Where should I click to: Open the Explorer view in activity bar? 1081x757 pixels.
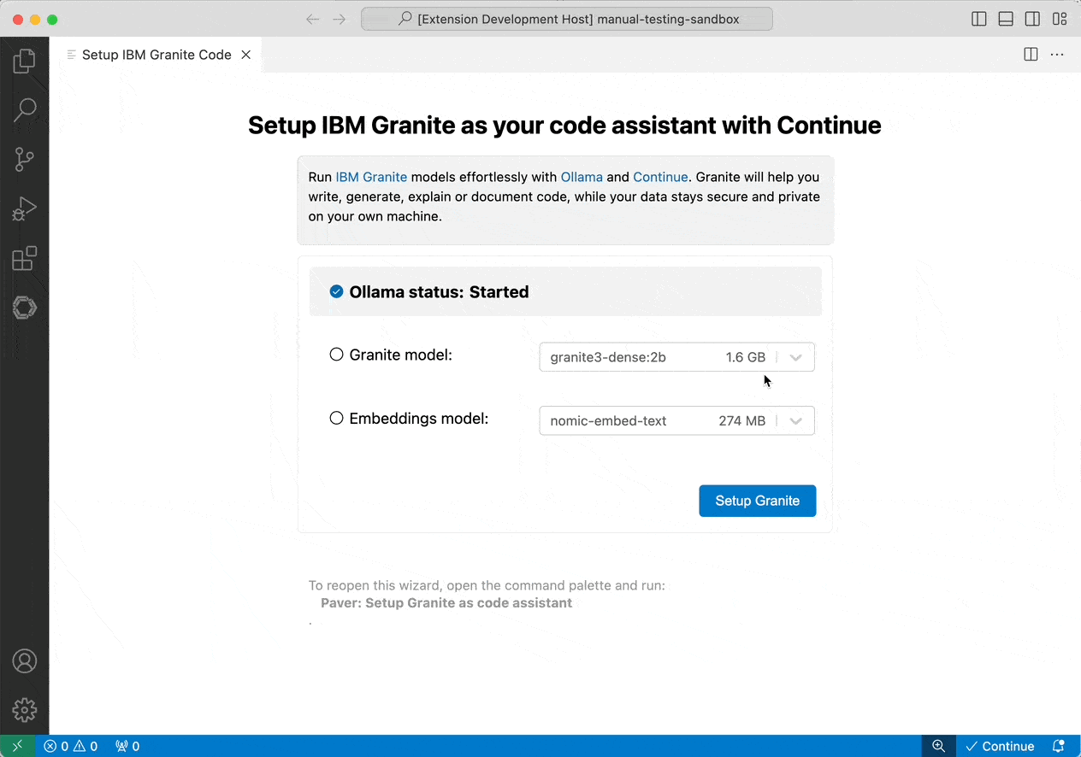25,61
